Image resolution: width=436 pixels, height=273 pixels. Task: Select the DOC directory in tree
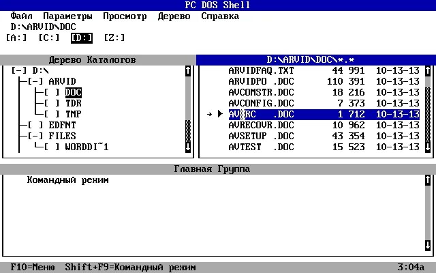click(74, 92)
